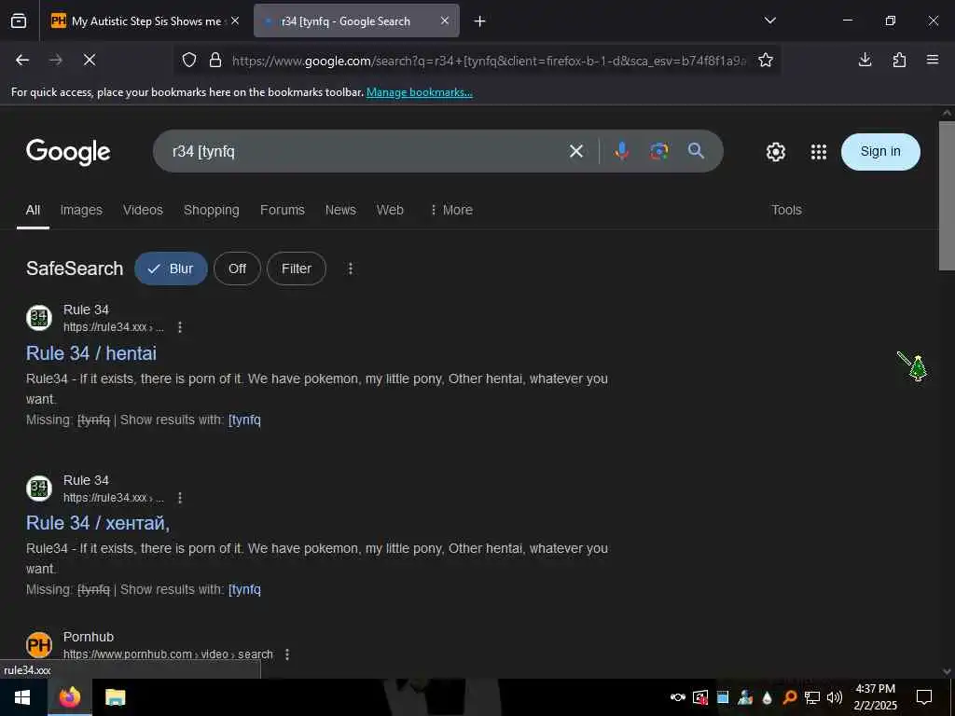Switch to the Shopping results tab
The height and width of the screenshot is (716, 955).
[212, 210]
